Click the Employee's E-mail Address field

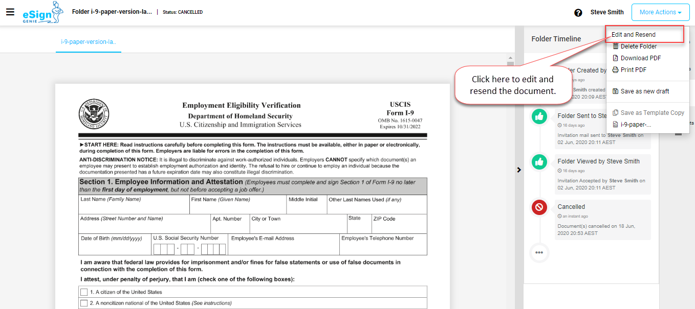pyautogui.click(x=284, y=244)
